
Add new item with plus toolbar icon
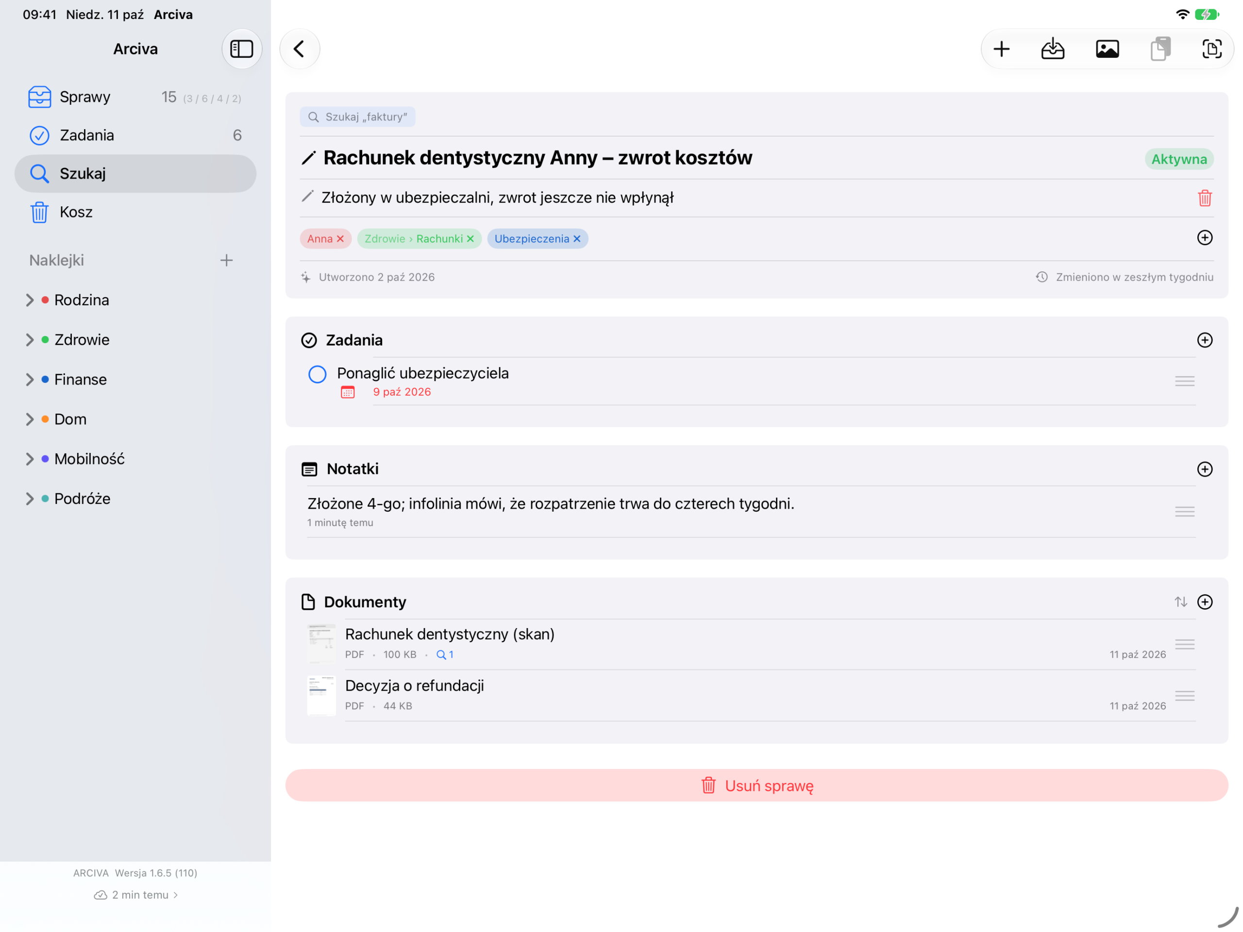coord(1001,49)
